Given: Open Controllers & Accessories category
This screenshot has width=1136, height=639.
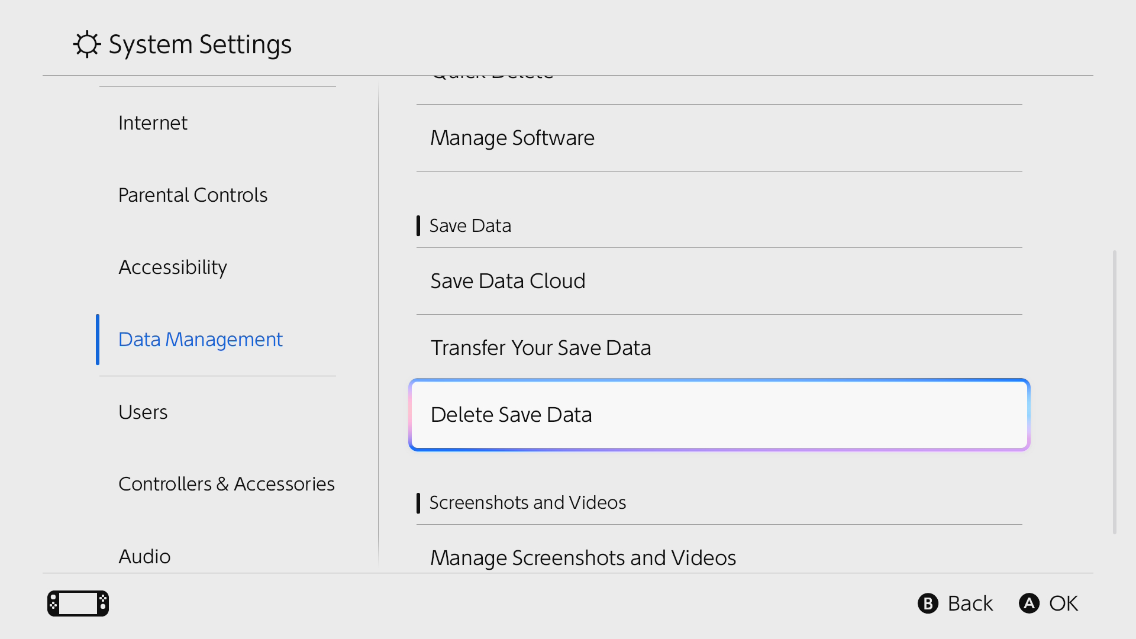Looking at the screenshot, I should point(227,484).
